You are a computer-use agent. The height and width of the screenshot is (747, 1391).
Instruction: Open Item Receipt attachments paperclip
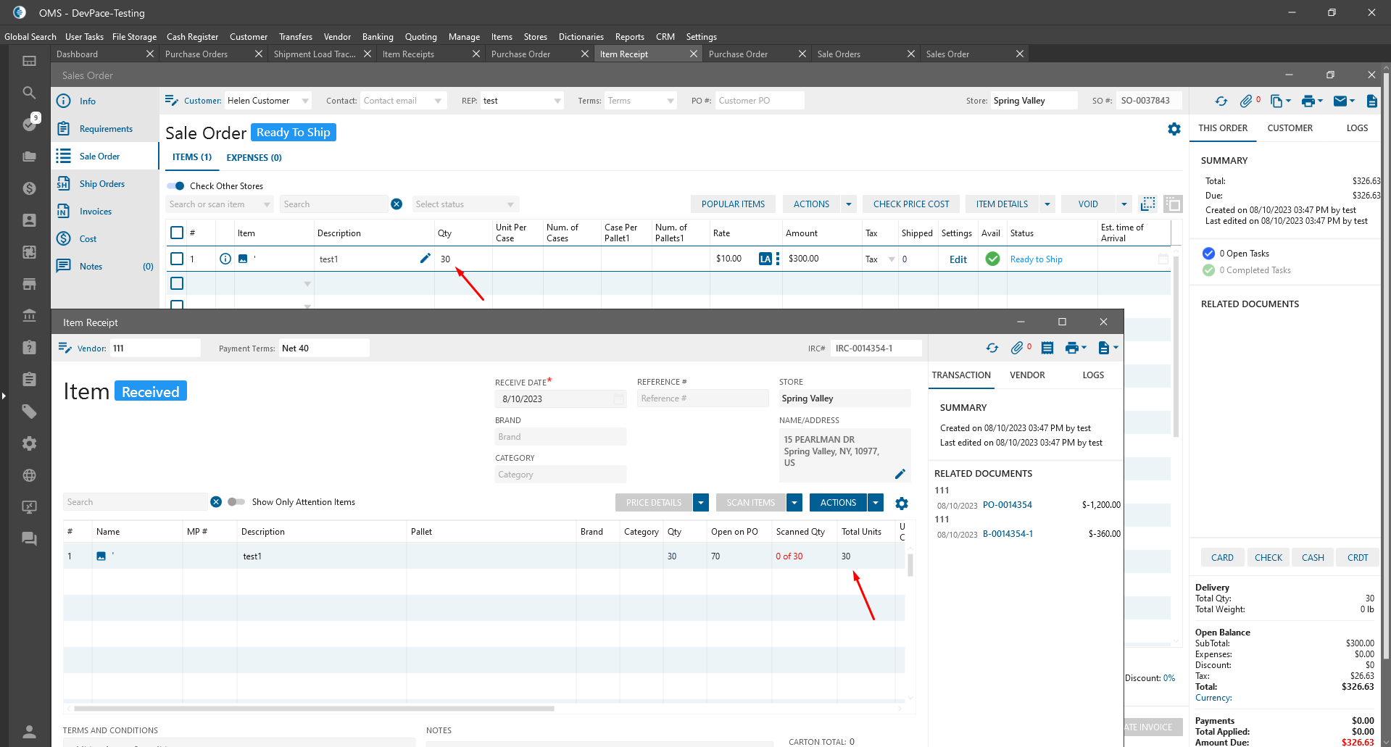tap(1017, 349)
